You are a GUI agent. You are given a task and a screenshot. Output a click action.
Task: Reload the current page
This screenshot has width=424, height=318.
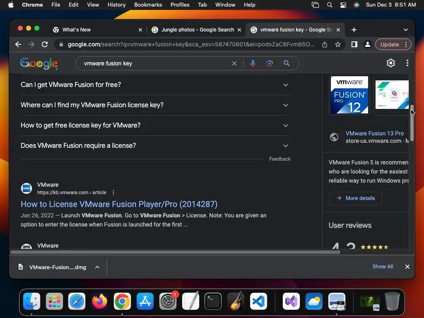pyautogui.click(x=45, y=44)
